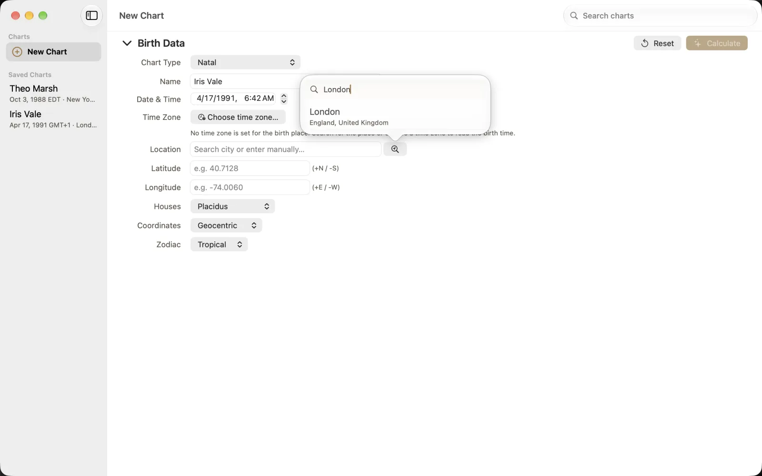
Task: Click the Charts sidebar heading
Action: point(19,37)
